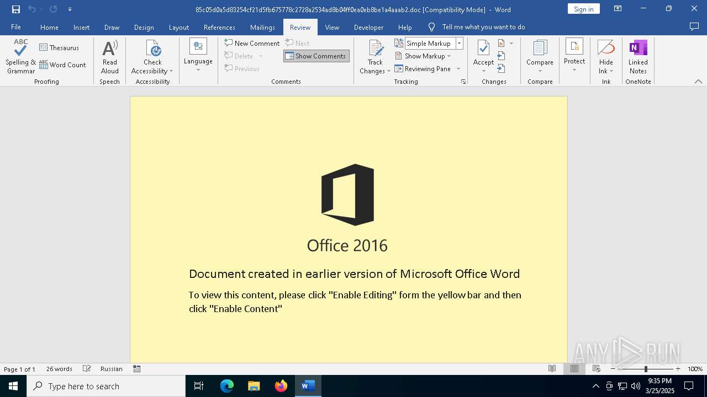Open the Reviewing Pane dropdown arrow
The height and width of the screenshot is (397, 707).
coord(458,69)
